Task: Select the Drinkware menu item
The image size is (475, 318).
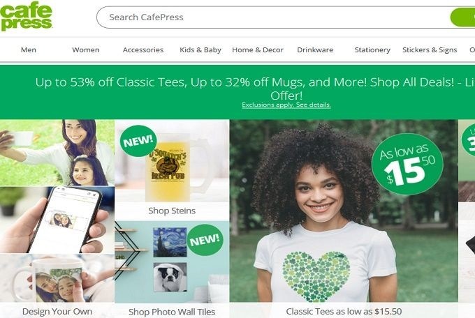Action: pyautogui.click(x=315, y=50)
